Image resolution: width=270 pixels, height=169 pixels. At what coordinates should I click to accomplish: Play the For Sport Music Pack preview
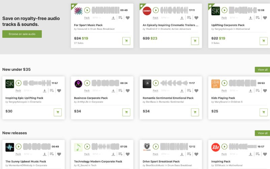click(87, 10)
